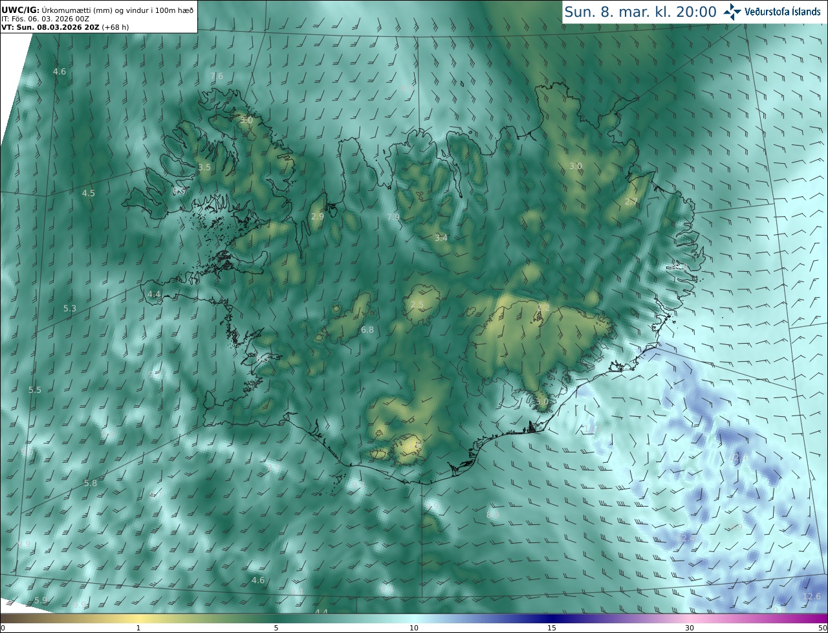Click the 7.6 value on the map
The width and height of the screenshot is (828, 633).
pos(217,76)
